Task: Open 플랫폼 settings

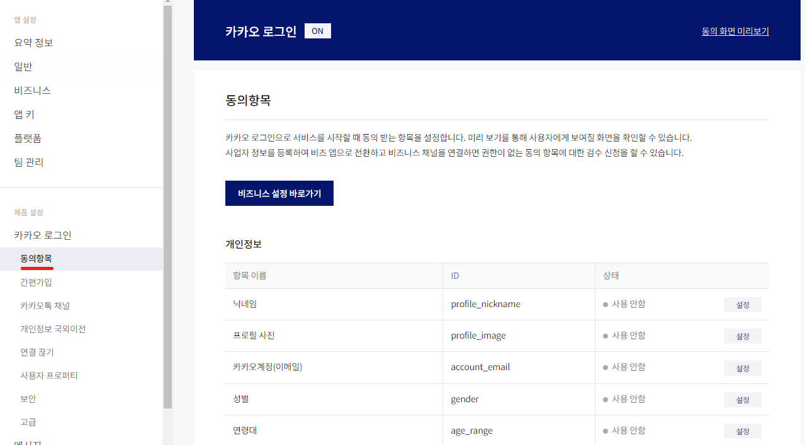Action: coord(28,138)
